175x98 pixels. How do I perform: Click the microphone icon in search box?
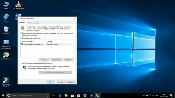coord(48,96)
